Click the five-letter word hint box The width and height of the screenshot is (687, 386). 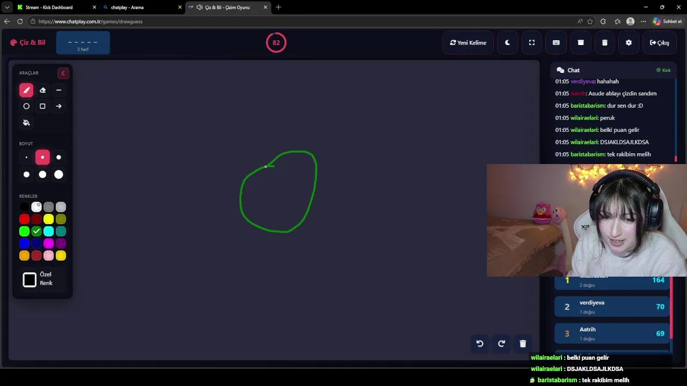click(x=83, y=43)
